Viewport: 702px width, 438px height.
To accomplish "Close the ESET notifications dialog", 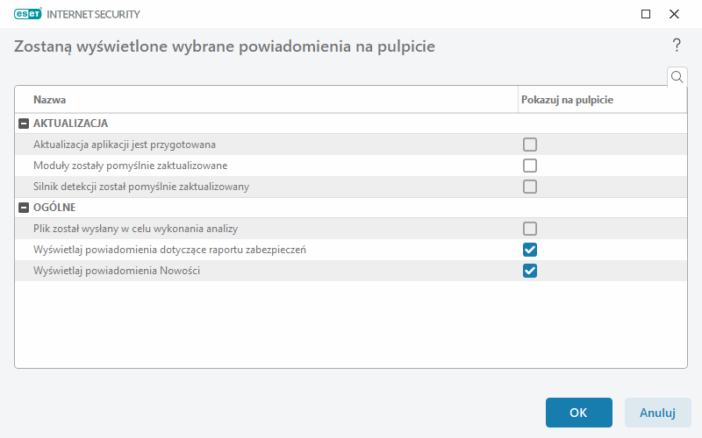I will click(x=674, y=14).
